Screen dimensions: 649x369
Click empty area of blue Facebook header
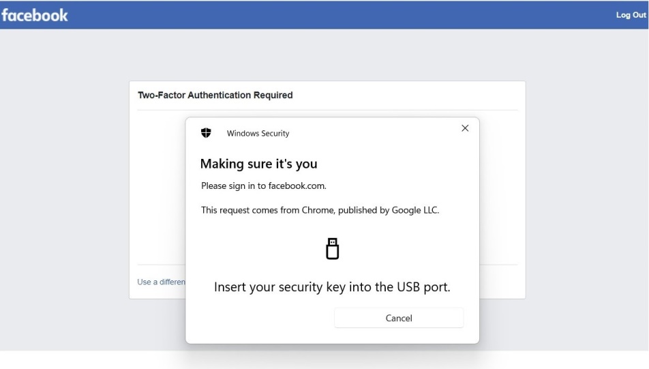click(x=331, y=15)
